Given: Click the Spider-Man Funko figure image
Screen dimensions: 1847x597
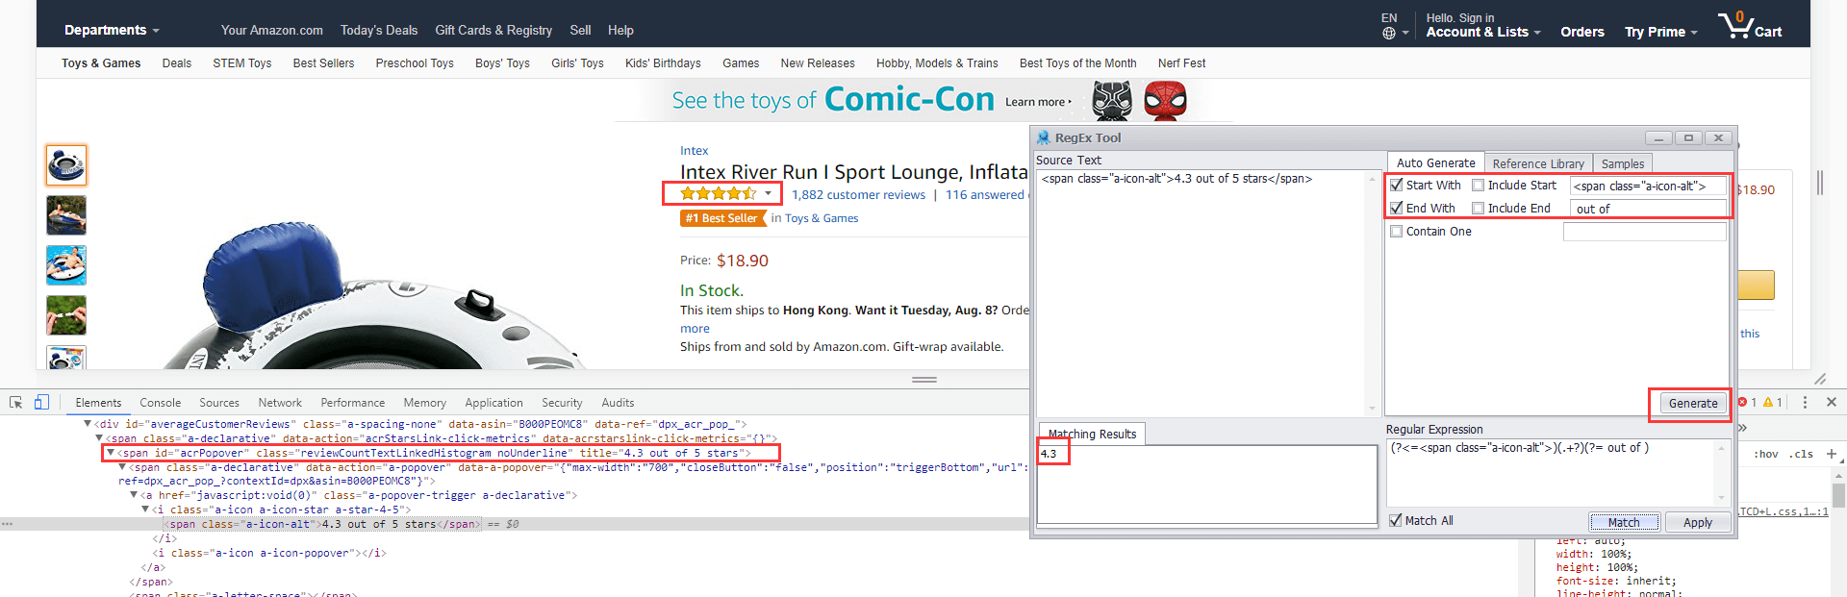Looking at the screenshot, I should (1165, 100).
